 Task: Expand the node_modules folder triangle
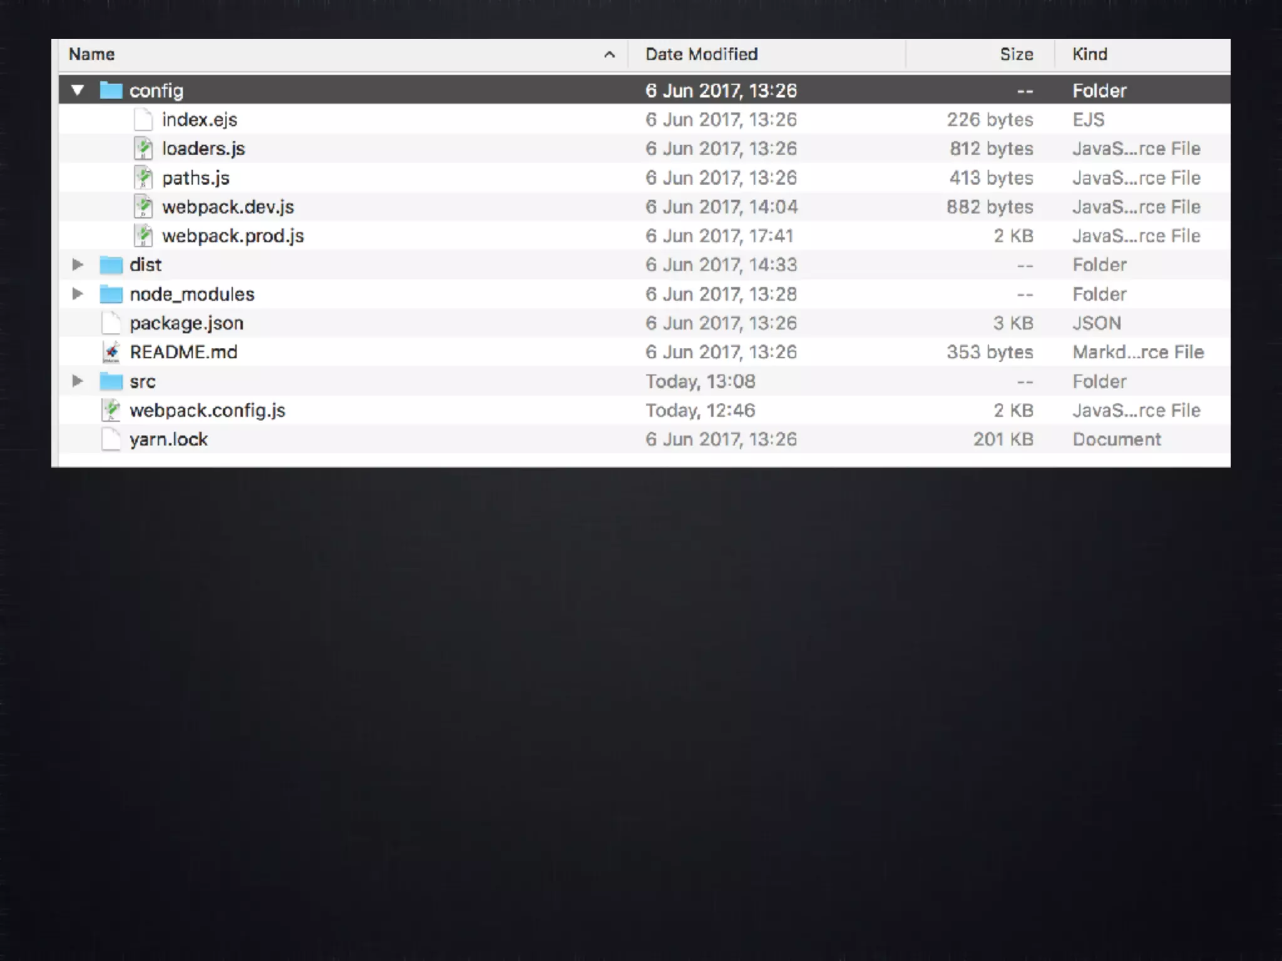pos(78,294)
